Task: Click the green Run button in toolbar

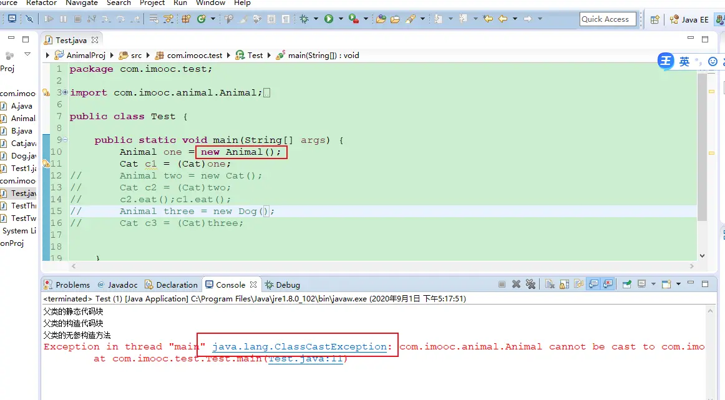Action: click(328, 19)
